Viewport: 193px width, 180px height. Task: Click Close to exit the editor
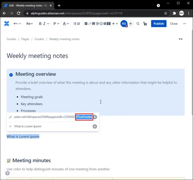[174, 24]
